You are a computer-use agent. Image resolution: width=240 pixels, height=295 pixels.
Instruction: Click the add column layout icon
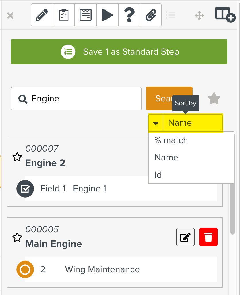pos(225,14)
